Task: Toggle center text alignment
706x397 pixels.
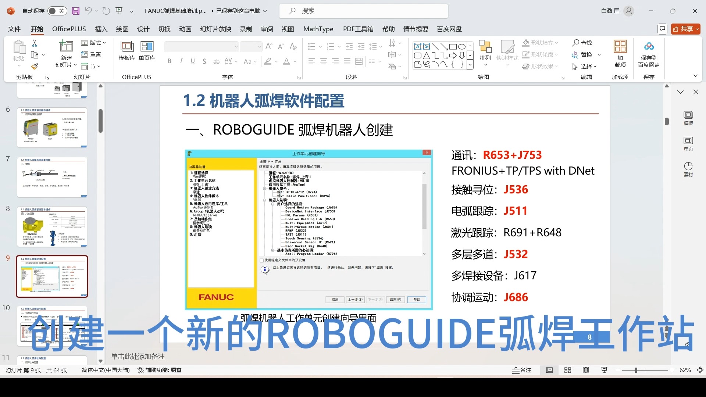Action: tap(324, 61)
